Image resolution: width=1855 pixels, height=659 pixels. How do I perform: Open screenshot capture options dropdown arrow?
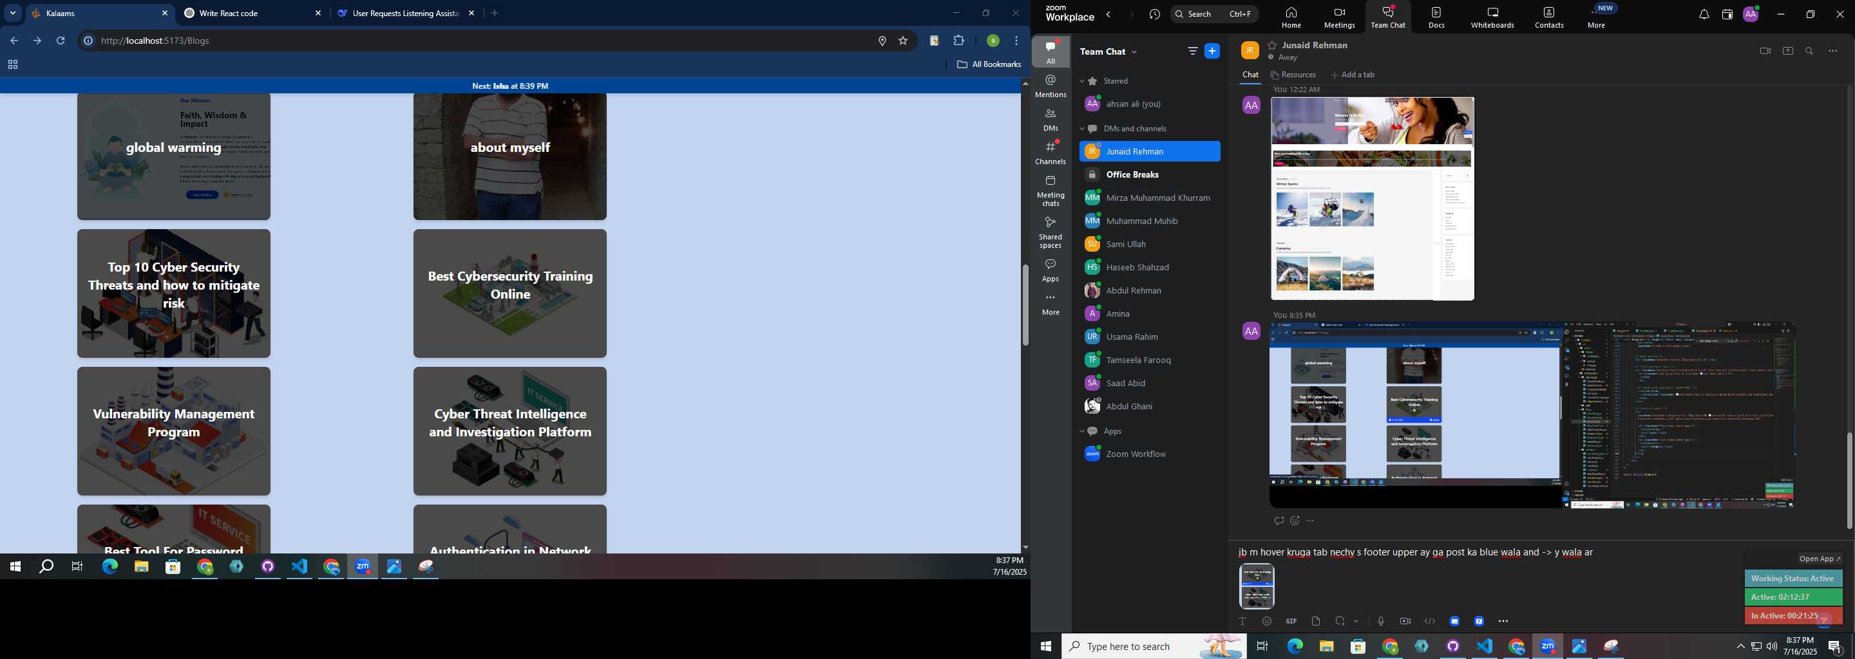pyautogui.click(x=1356, y=621)
